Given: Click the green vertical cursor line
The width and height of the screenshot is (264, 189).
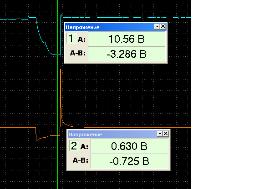Looking at the screenshot, I should tap(58, 94).
